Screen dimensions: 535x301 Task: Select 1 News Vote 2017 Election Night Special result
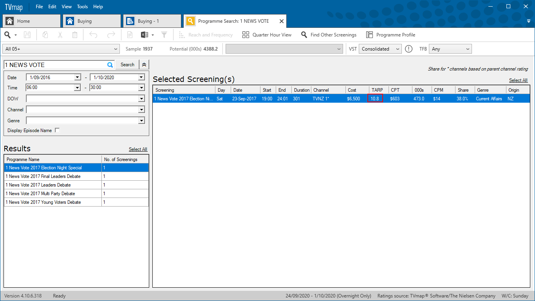coord(76,168)
